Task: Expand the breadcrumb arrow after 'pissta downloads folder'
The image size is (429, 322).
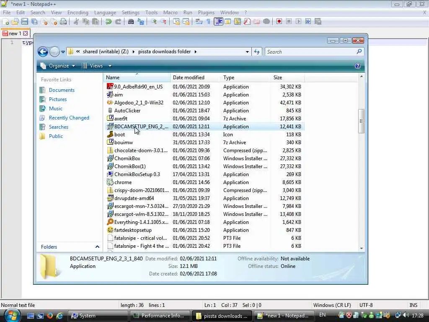Action: 196,52
